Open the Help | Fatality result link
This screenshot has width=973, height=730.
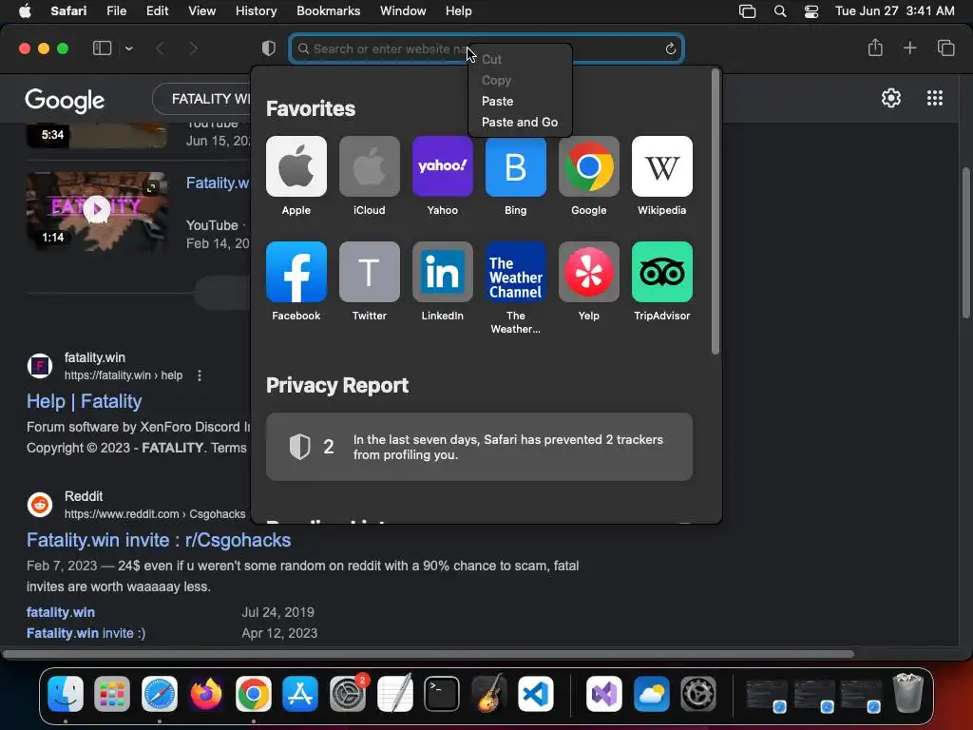(85, 401)
